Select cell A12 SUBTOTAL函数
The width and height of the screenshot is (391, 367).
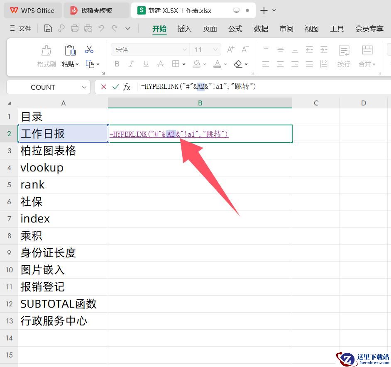pyautogui.click(x=63, y=304)
